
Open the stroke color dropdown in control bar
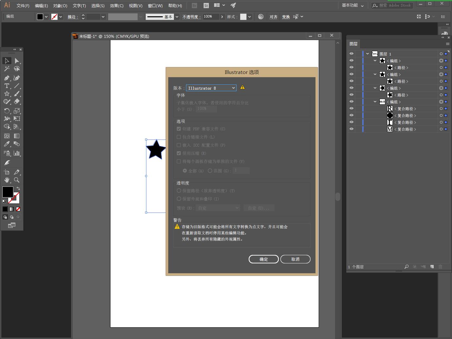60,17
